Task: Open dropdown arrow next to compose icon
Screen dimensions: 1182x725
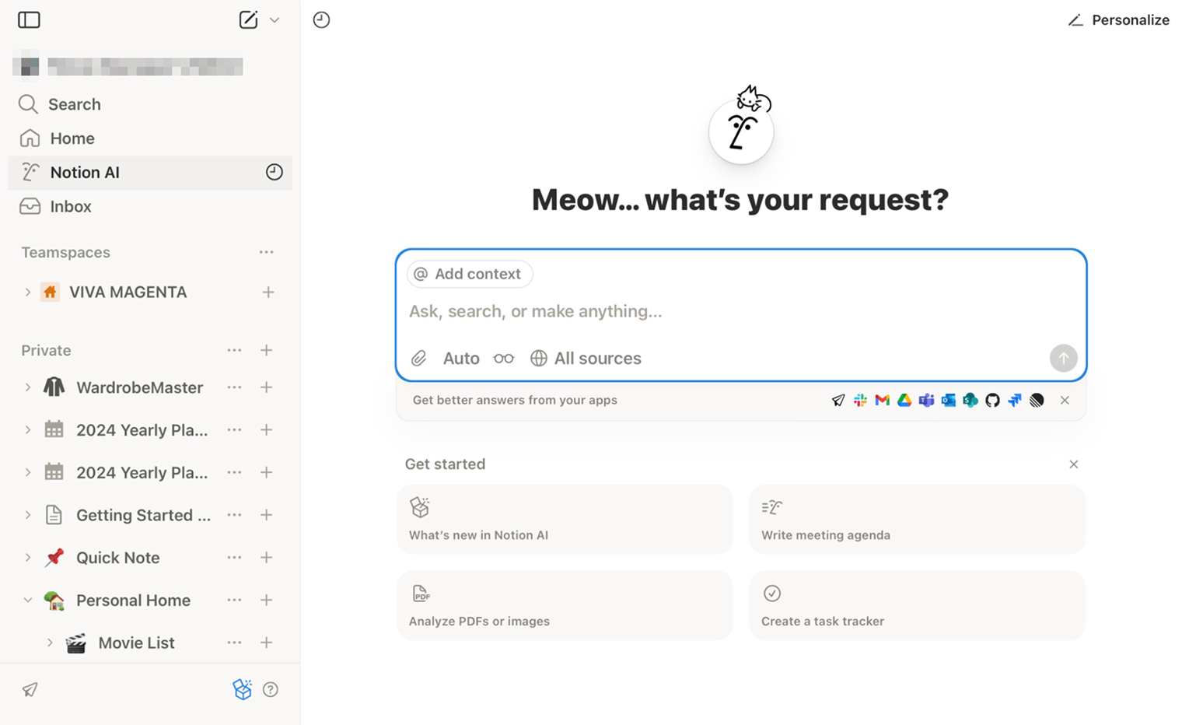Action: coord(275,20)
